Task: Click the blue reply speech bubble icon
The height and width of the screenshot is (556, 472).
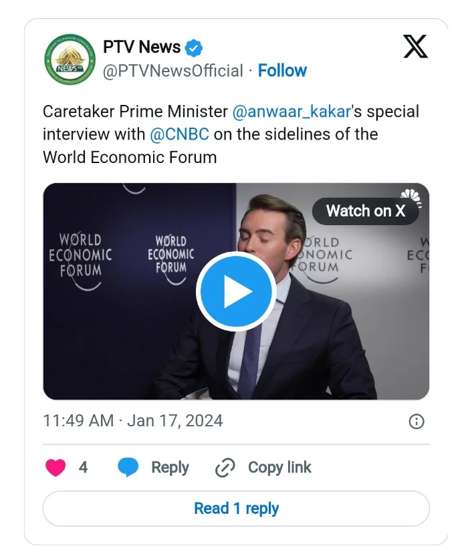Action: coord(128,467)
